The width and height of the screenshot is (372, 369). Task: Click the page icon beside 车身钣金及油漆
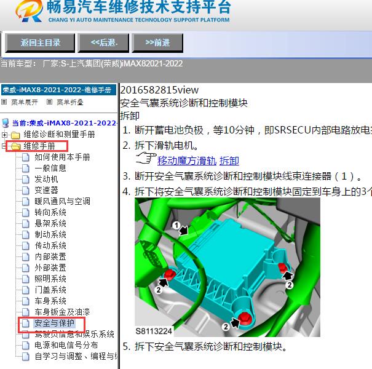[26, 312]
